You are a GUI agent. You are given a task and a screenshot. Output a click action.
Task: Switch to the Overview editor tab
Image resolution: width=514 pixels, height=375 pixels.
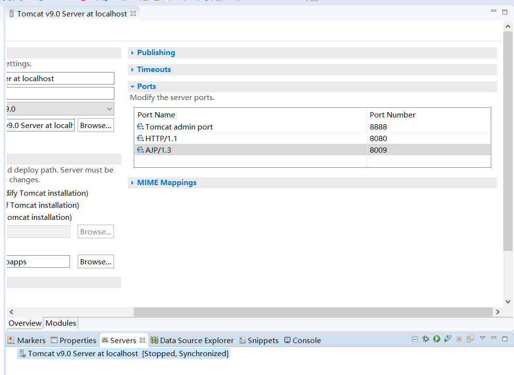(25, 323)
